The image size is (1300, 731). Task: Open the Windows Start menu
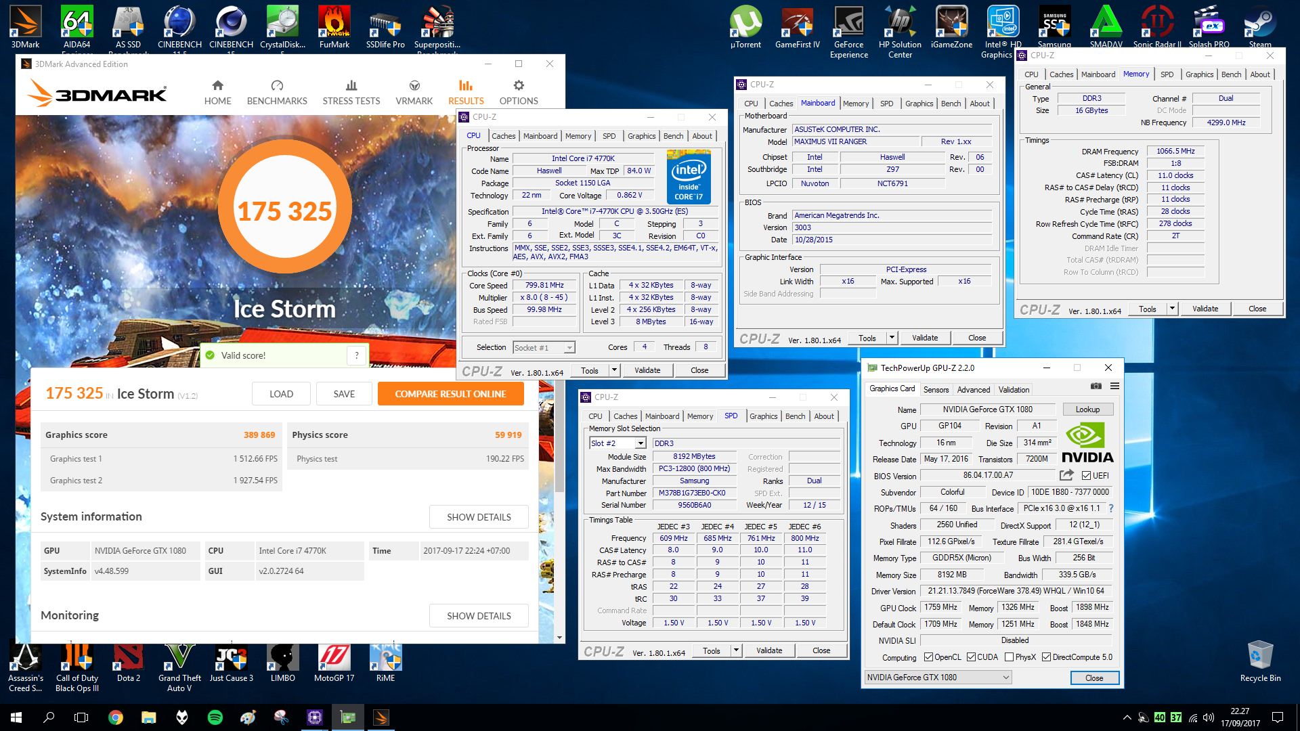coord(16,717)
